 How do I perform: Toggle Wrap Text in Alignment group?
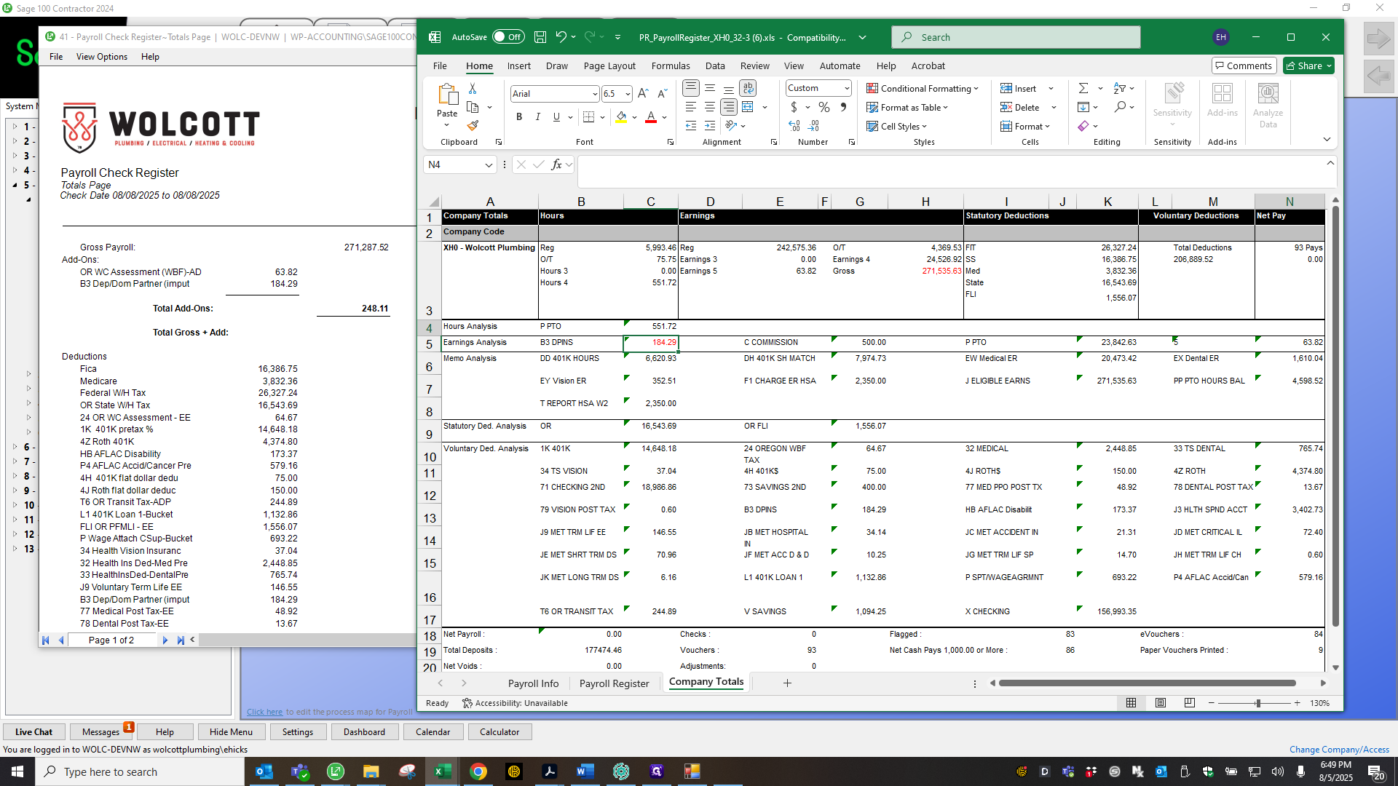click(x=748, y=88)
